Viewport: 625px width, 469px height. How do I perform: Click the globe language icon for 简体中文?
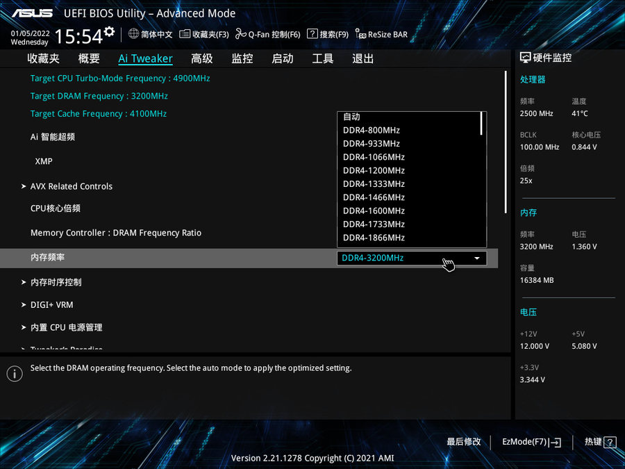(134, 34)
